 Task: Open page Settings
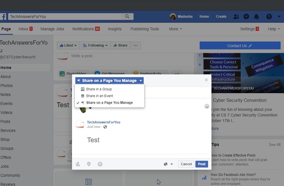point(249,29)
